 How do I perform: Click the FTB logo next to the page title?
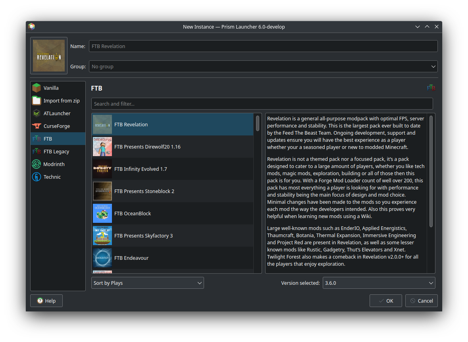[x=431, y=88]
